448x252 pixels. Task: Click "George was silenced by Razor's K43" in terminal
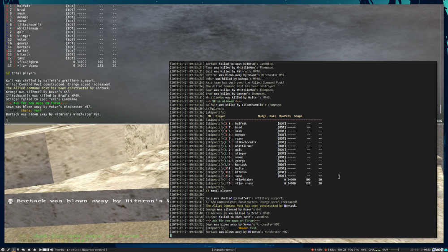coord(233,209)
